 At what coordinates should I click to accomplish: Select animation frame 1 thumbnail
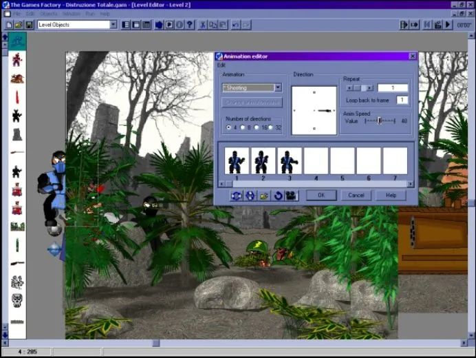237,161
